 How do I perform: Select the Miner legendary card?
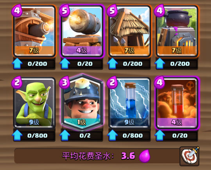tap(82, 102)
